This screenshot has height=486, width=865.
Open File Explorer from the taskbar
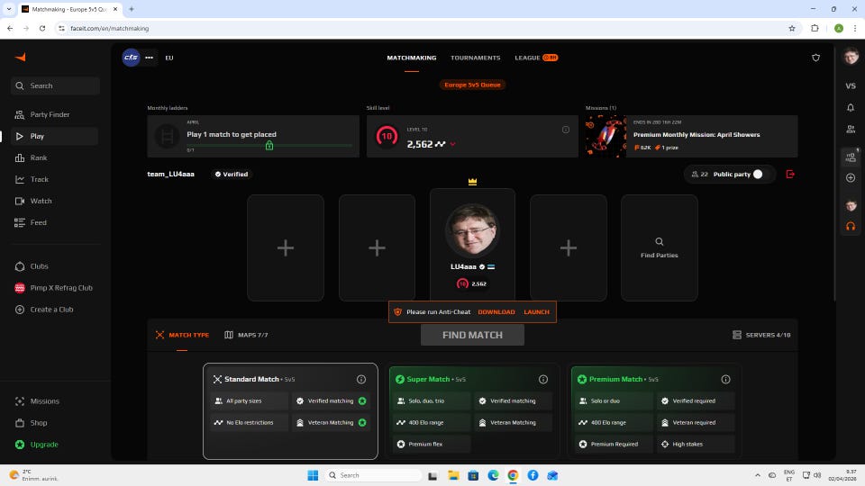[453, 475]
